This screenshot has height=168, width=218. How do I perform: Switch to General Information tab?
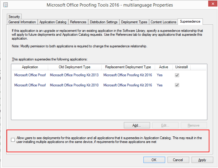(22, 22)
